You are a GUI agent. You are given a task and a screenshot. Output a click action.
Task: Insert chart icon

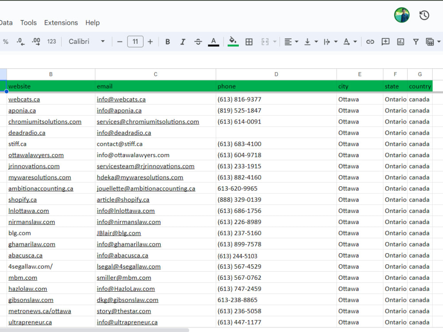400,42
